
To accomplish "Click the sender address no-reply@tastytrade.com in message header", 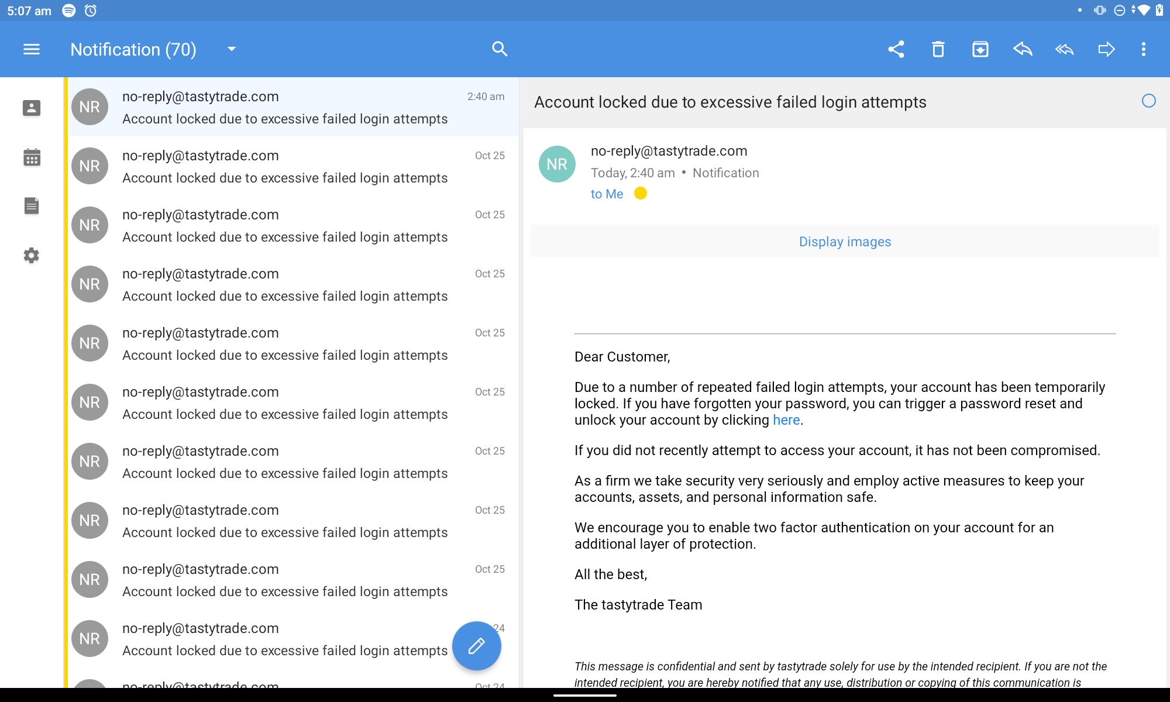I will click(x=669, y=151).
